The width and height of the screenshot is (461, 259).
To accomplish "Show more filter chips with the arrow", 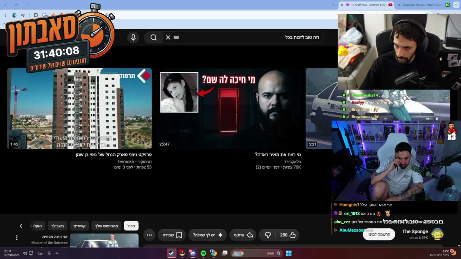I will [21, 226].
